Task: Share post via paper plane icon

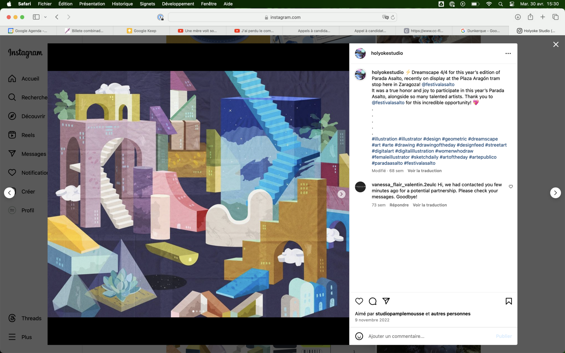Action: 386,301
